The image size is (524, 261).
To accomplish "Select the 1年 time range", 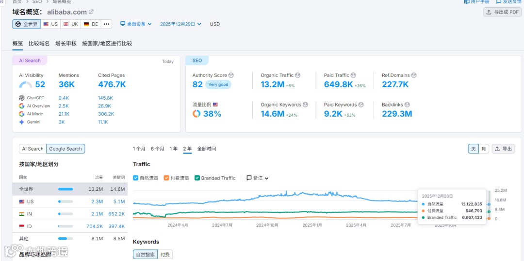I will click(173, 149).
